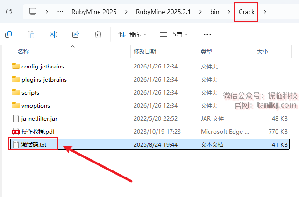The width and height of the screenshot is (299, 197).
Task: Sort by the 类型 column header
Action: 206,51
